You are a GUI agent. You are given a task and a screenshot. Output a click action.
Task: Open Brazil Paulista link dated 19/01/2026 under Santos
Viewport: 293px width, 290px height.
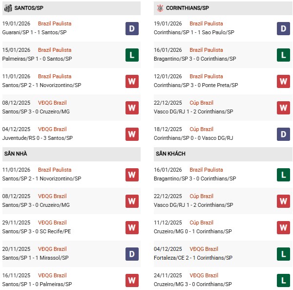(x=55, y=23)
